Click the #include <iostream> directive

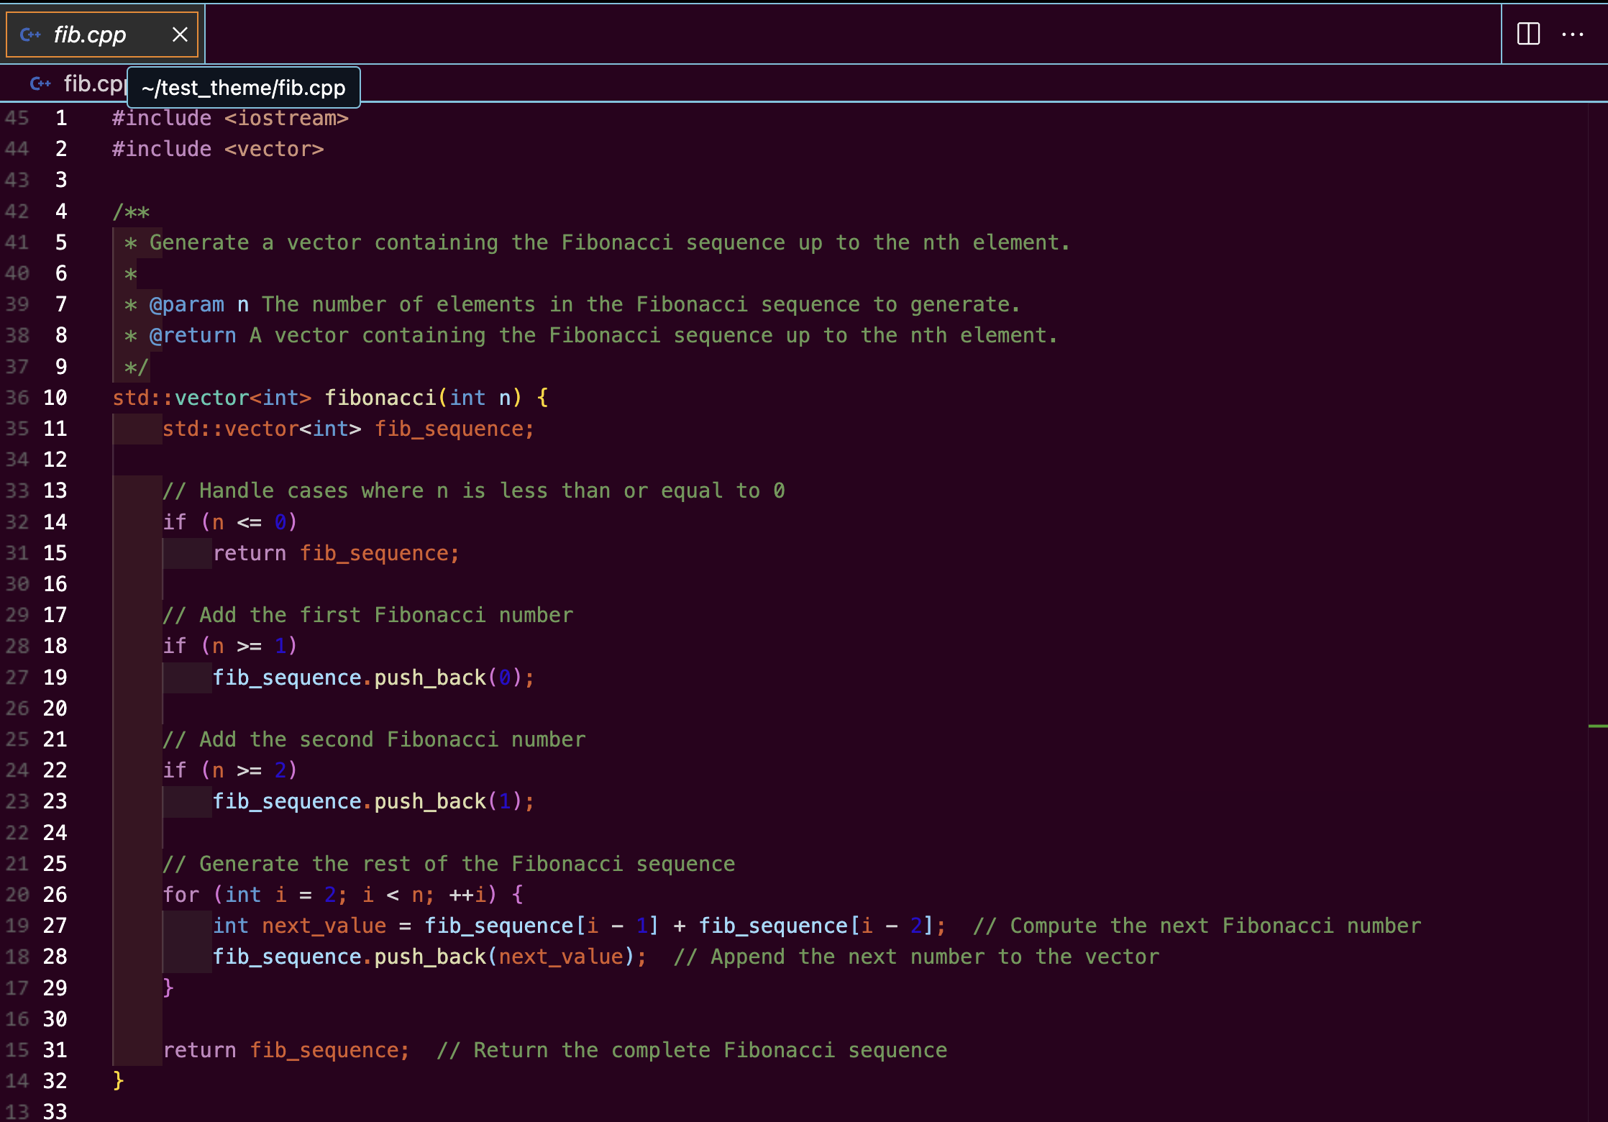click(230, 118)
